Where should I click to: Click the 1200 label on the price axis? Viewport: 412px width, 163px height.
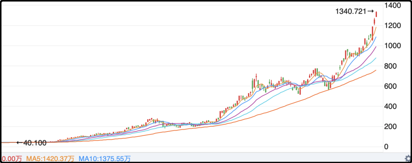(392, 25)
